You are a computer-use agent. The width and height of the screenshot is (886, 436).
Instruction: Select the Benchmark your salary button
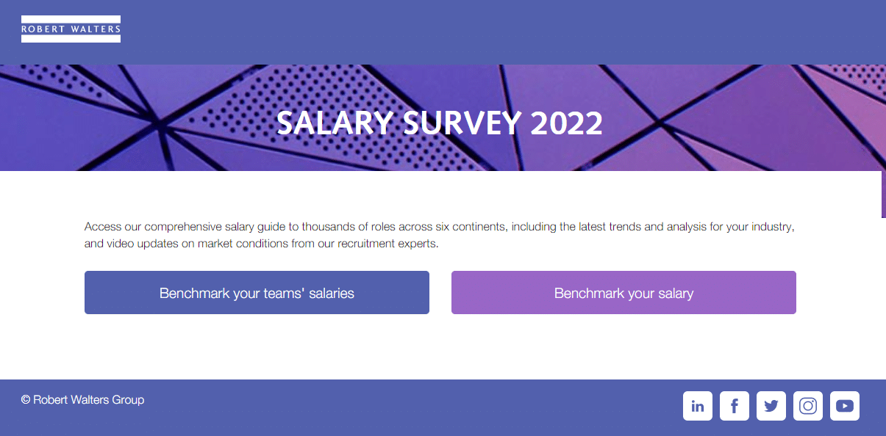click(x=624, y=293)
